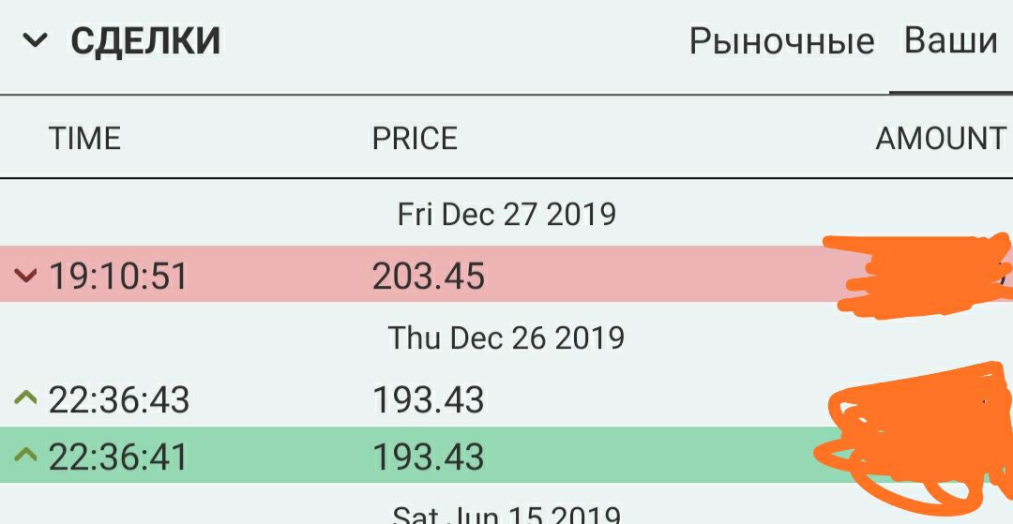Switch to the Рыночные tab
Screen dimensions: 1013x524
[x=781, y=41]
